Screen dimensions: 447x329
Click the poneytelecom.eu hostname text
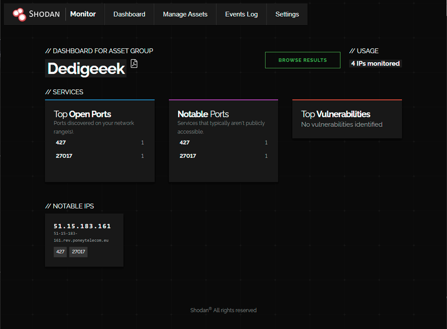point(81,237)
